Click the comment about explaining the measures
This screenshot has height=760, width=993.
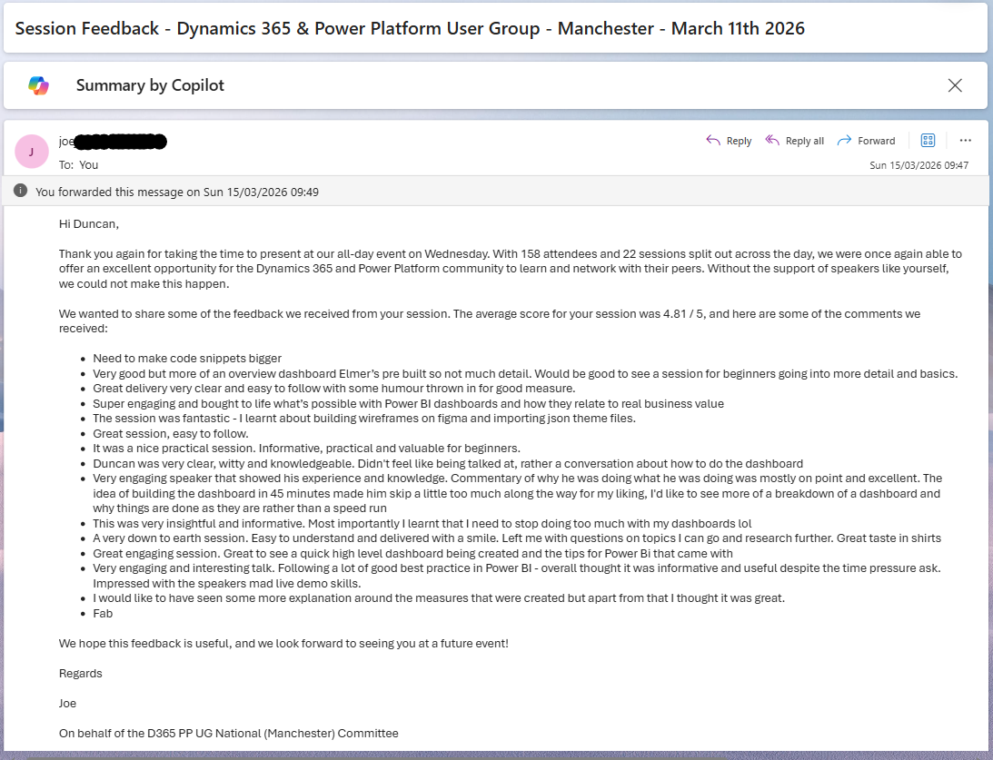tap(439, 598)
